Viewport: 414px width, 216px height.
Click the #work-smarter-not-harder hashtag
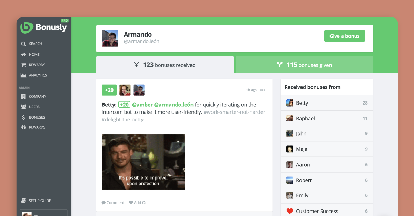(234, 112)
